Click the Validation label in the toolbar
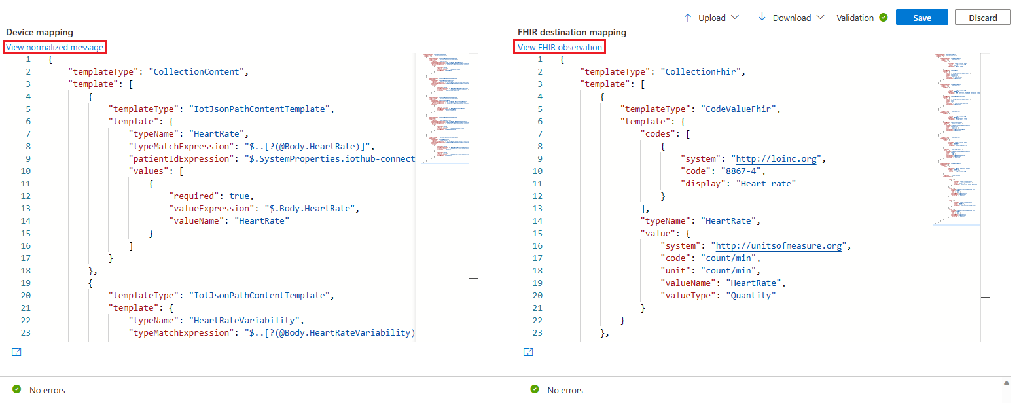Viewport: 1019px width, 403px height. point(855,18)
